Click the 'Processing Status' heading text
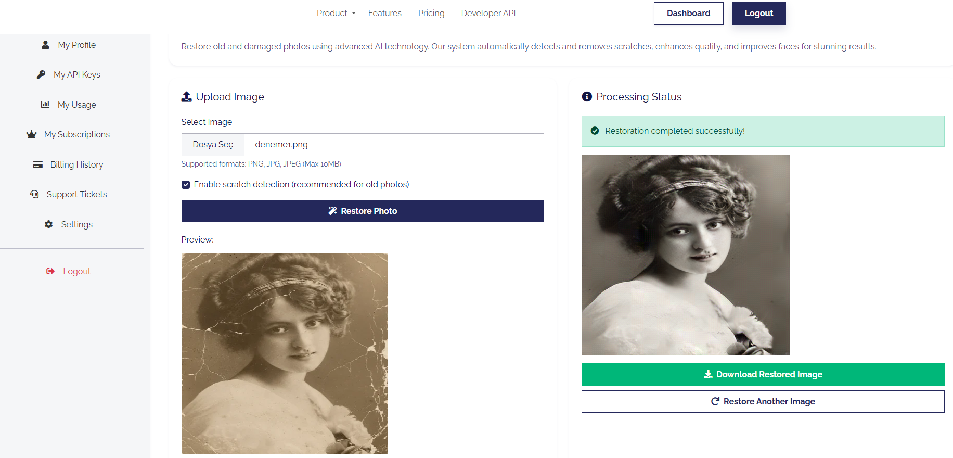 pos(639,97)
